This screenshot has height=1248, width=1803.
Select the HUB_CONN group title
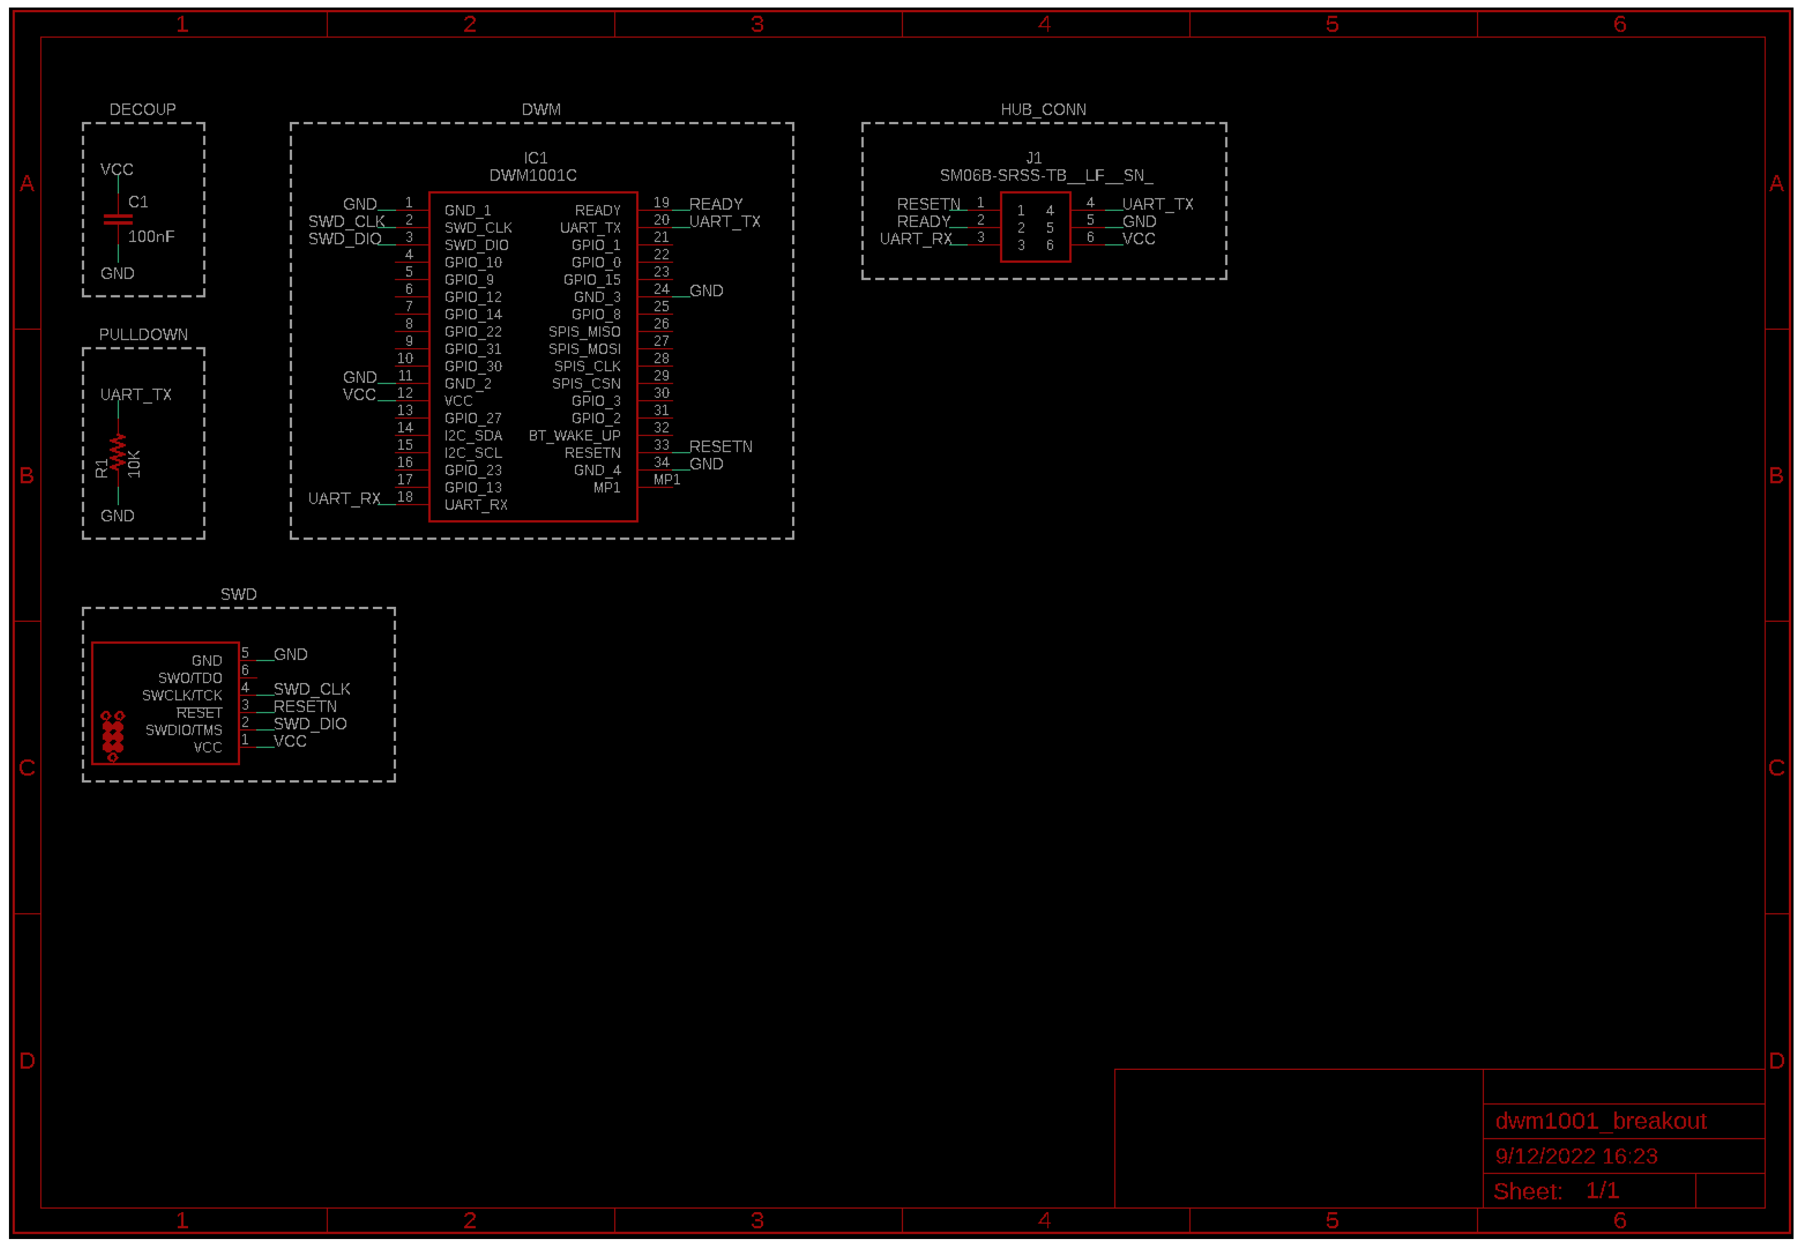click(x=1043, y=110)
